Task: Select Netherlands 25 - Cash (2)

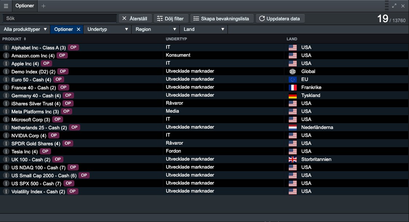Action: 39,128
